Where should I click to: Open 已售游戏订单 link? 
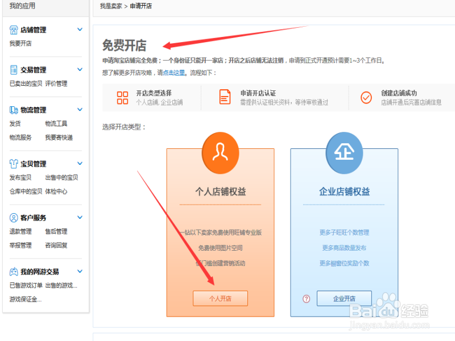(x=26, y=285)
